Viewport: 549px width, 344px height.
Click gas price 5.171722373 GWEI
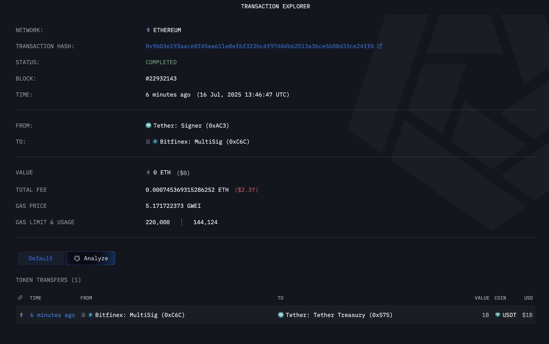pyautogui.click(x=173, y=206)
